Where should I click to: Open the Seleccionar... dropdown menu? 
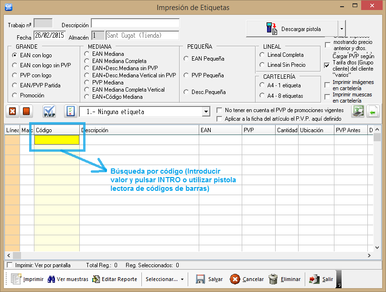pos(164,279)
